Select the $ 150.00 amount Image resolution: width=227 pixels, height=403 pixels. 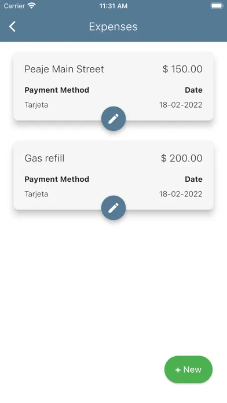182,69
